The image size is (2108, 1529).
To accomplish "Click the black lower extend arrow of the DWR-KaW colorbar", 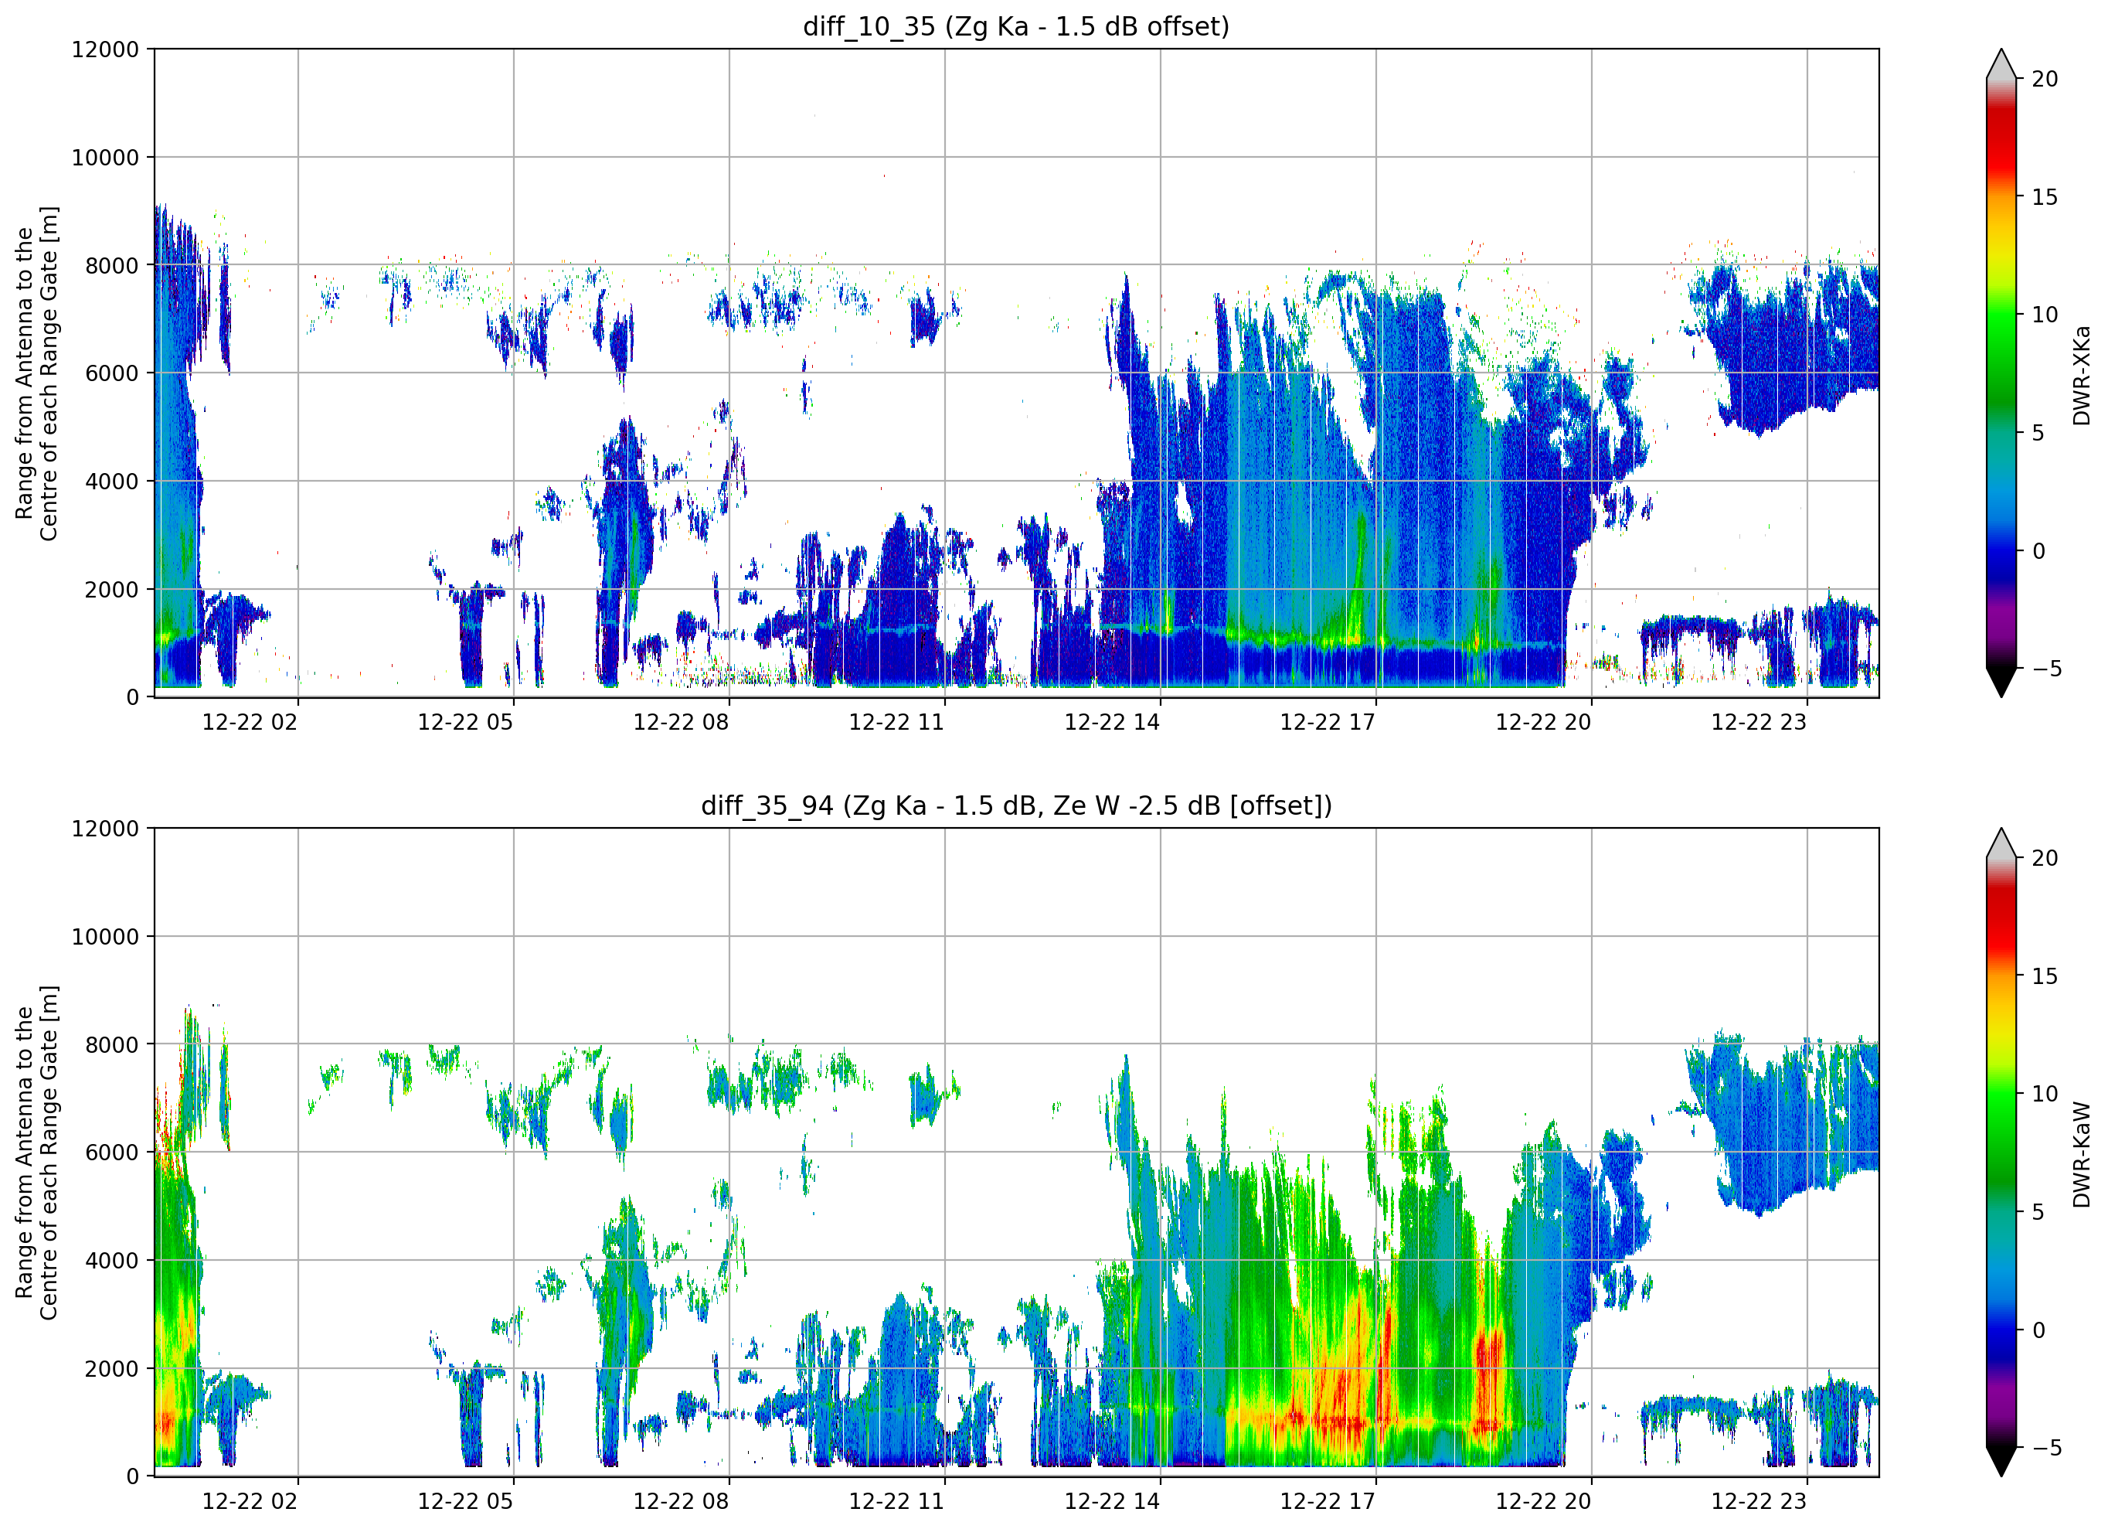I will coord(2001,1461).
